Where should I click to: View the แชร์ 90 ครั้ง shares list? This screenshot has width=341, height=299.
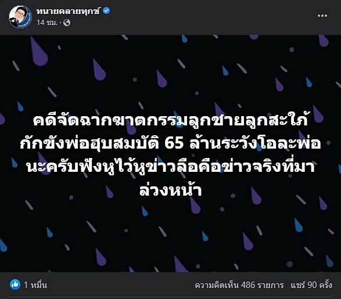pyautogui.click(x=311, y=285)
